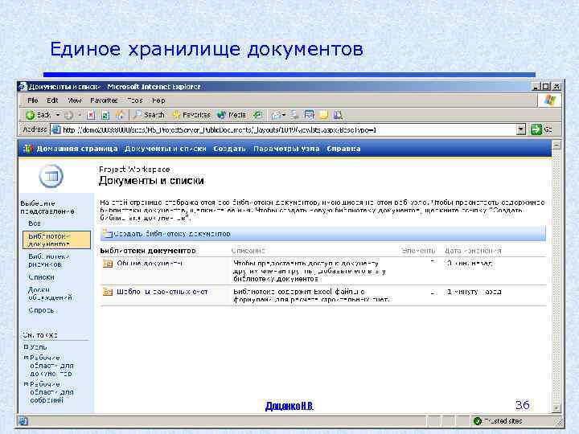Click the Back button in IE toolbar
This screenshot has width=579, height=434.
pyautogui.click(x=38, y=115)
